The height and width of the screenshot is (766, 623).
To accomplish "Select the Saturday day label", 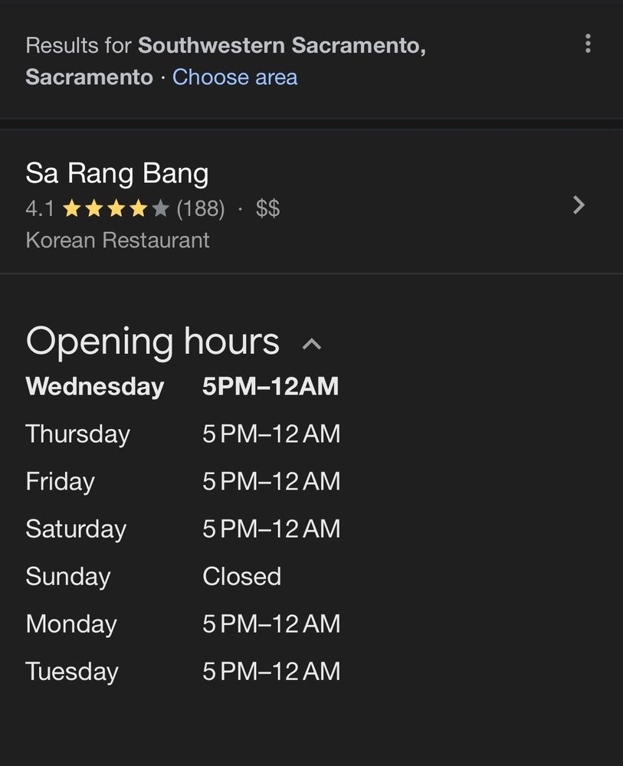I will click(76, 529).
